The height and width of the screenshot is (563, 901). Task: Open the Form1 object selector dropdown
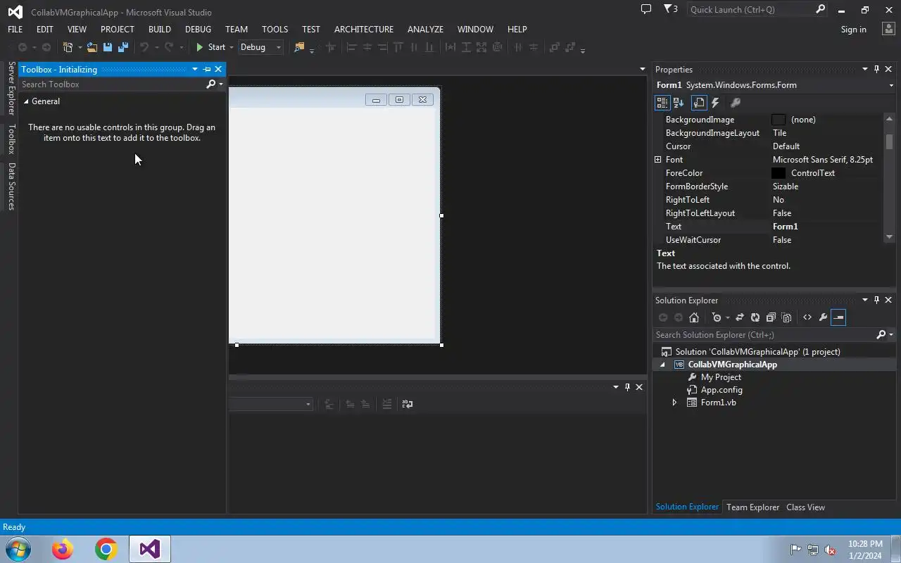(x=891, y=85)
